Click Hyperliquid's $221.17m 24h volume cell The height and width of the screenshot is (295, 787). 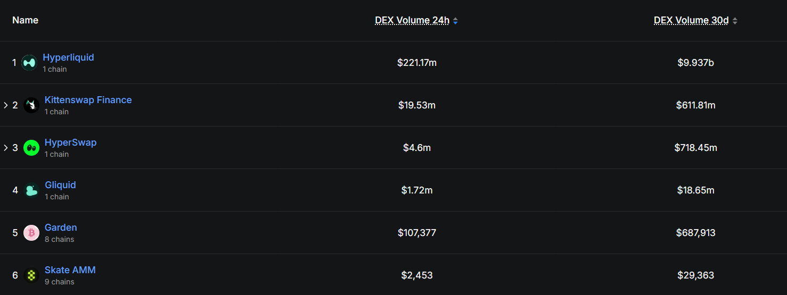[x=416, y=63]
